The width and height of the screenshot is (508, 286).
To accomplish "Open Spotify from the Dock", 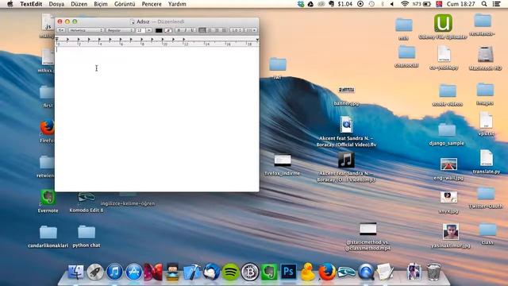I will click(230, 272).
